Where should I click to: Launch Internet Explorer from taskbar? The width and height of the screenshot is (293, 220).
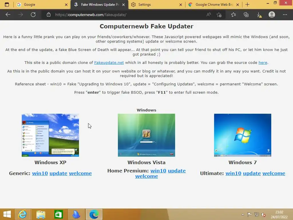(x=22, y=214)
